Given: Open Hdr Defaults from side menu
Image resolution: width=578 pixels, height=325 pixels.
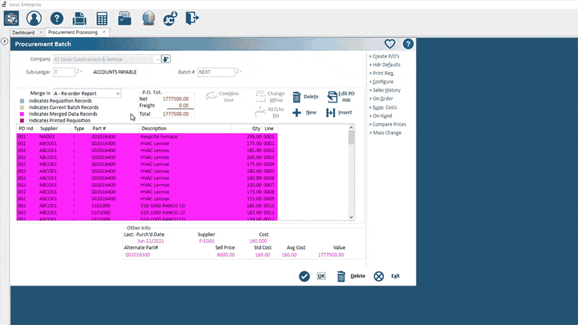Looking at the screenshot, I should point(386,64).
